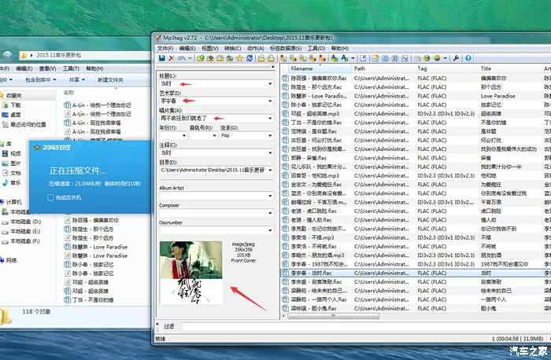Click the red X remove tag icon
551x360 pixels.
171,58
